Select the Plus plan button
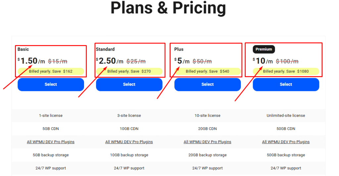 208,84
